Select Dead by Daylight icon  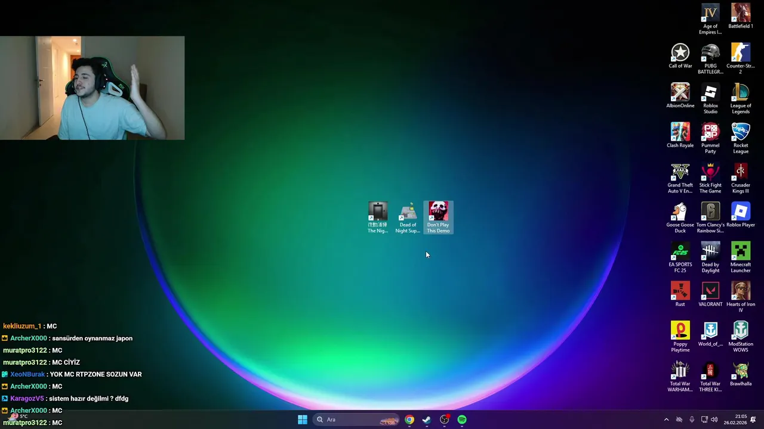(x=710, y=257)
